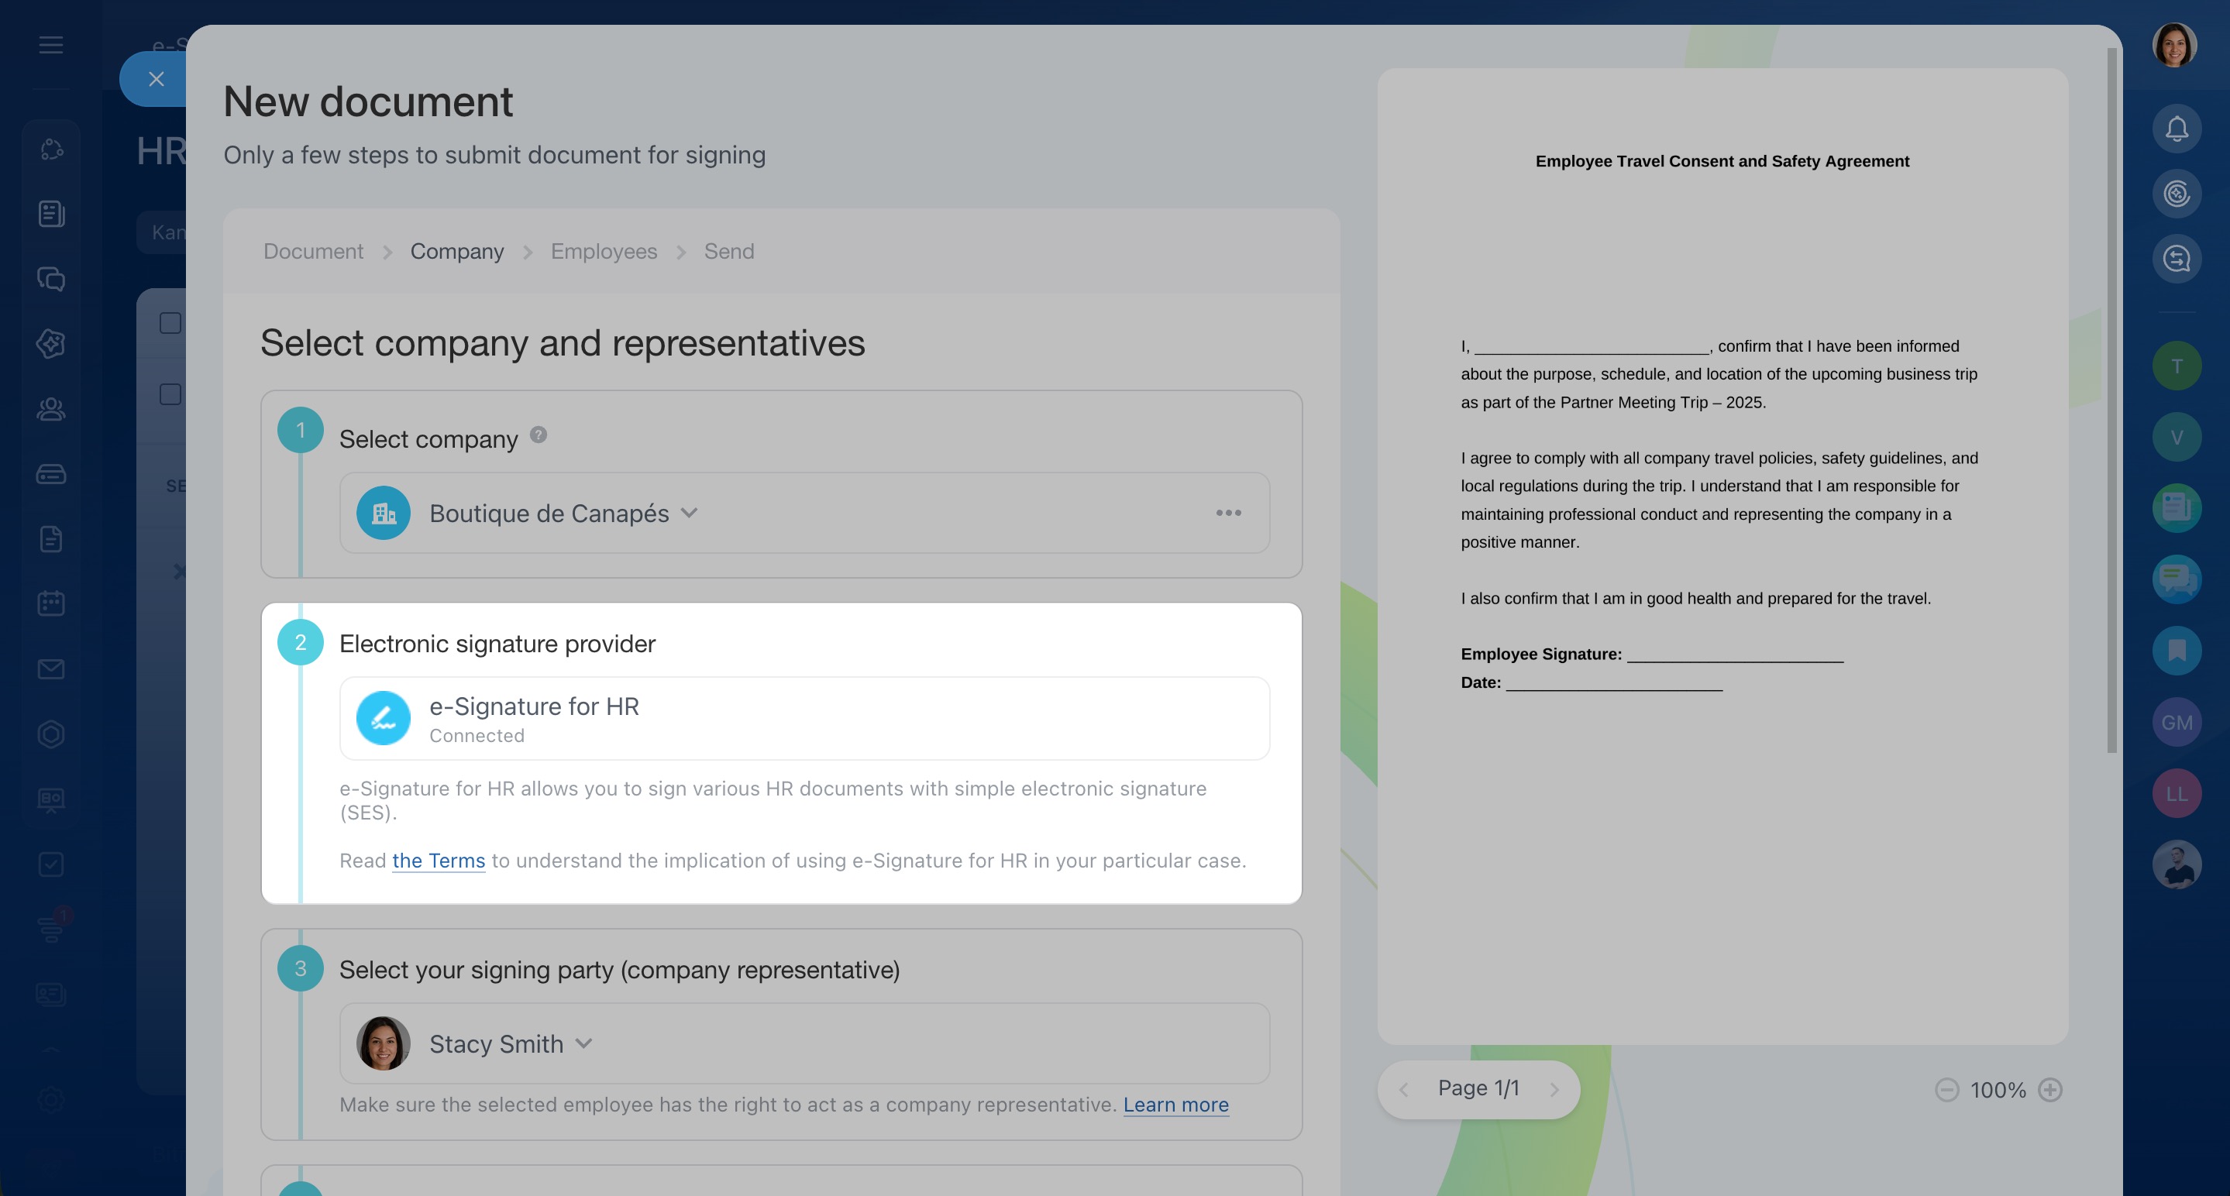
Task: Go to the Employees step
Action: coord(604,251)
